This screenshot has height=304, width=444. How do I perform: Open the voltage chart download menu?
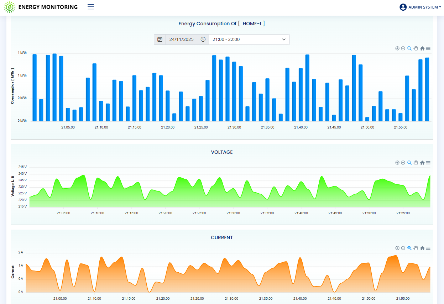[428, 163]
